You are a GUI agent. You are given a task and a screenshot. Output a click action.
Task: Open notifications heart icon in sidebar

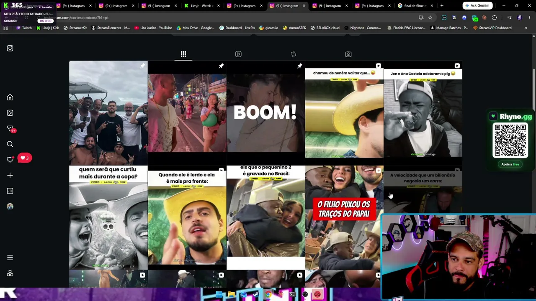pyautogui.click(x=10, y=159)
